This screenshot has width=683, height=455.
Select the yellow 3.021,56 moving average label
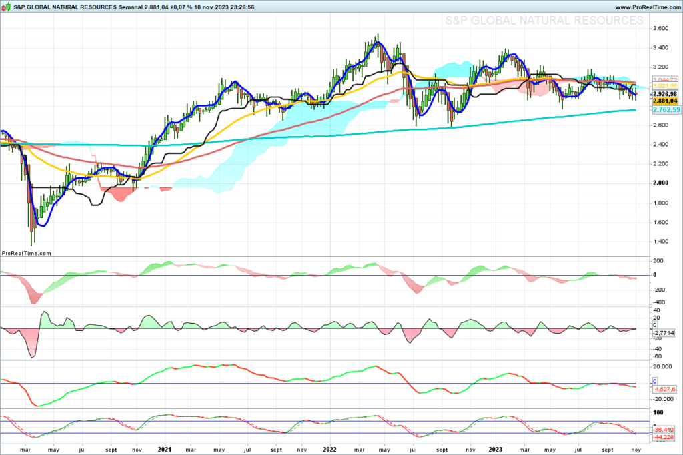click(x=665, y=86)
